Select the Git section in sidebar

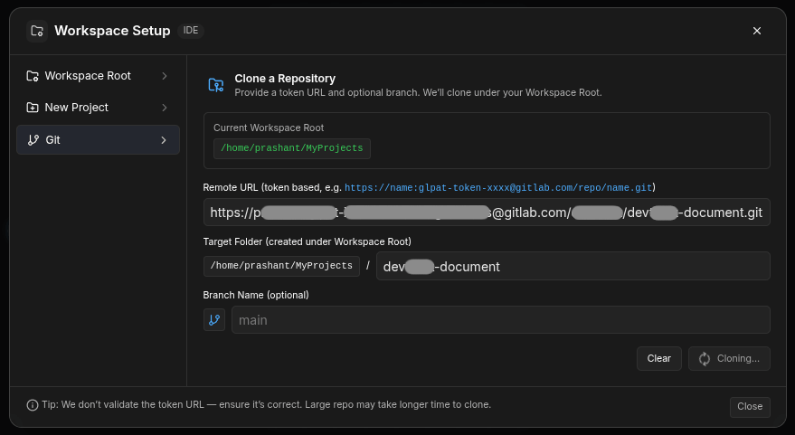[x=98, y=140]
